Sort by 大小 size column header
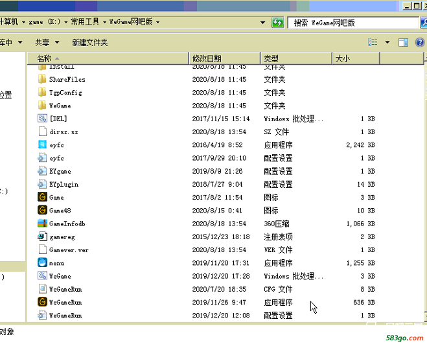 343,58
